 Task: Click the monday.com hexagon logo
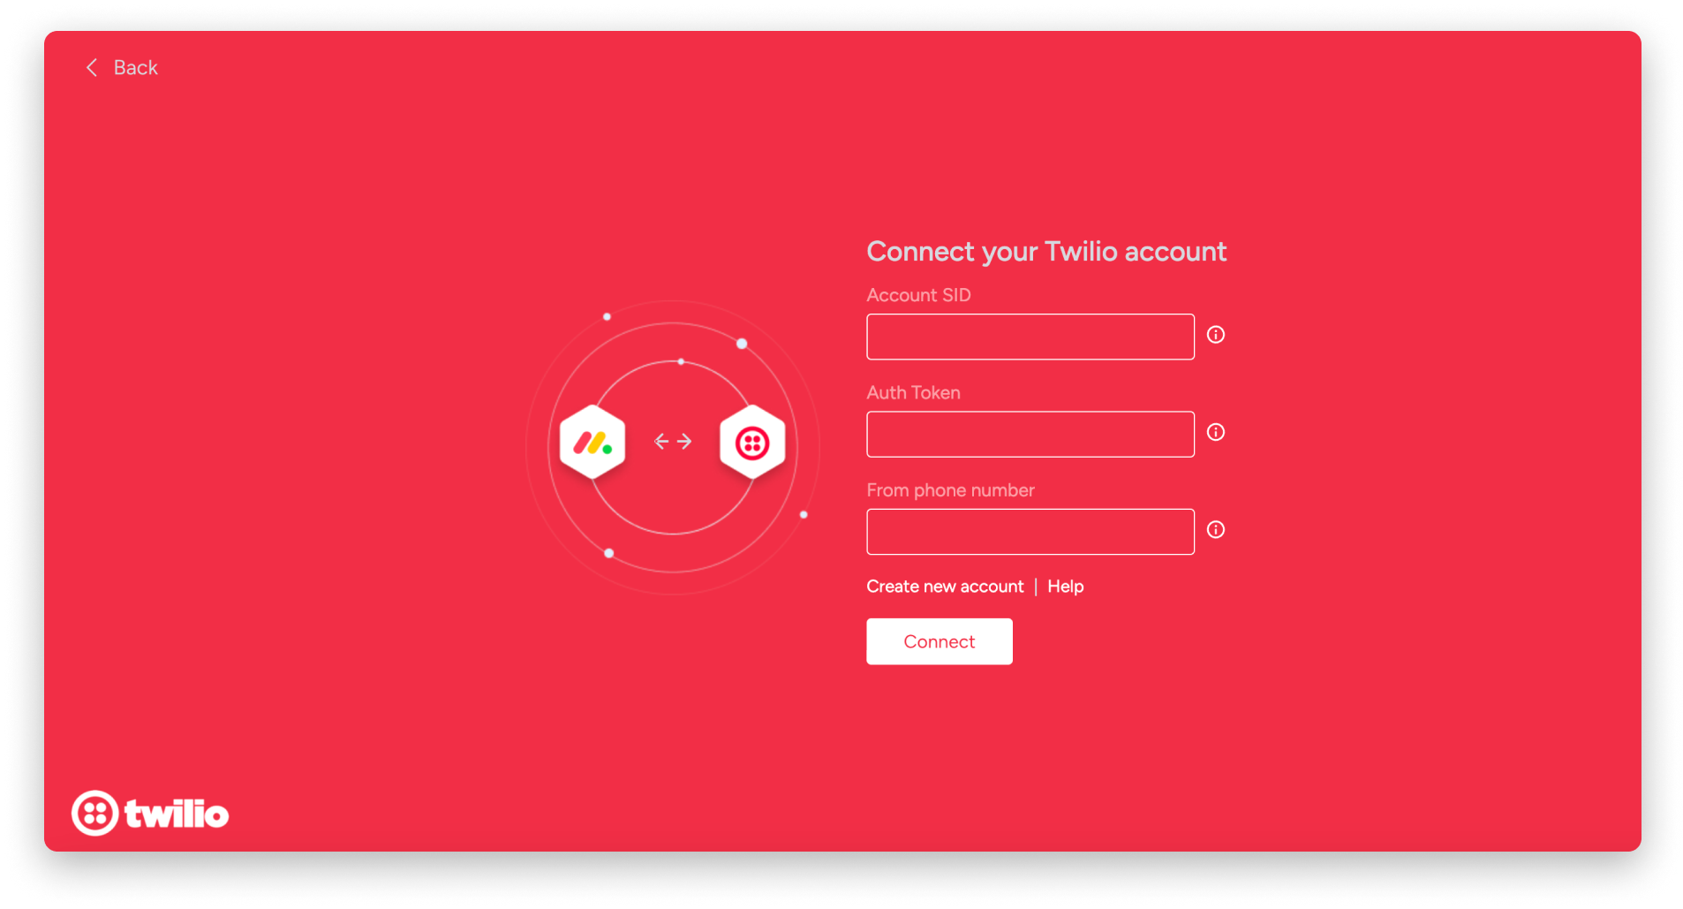592,443
